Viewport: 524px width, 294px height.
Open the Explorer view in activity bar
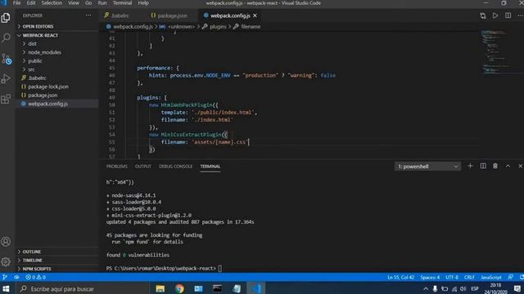[6, 18]
